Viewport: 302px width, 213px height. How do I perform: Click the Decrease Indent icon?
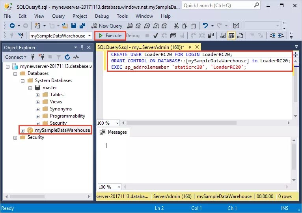272,35
